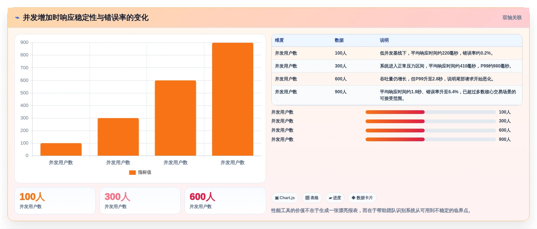Click the 数据卡片 tag chip

click(x=362, y=198)
